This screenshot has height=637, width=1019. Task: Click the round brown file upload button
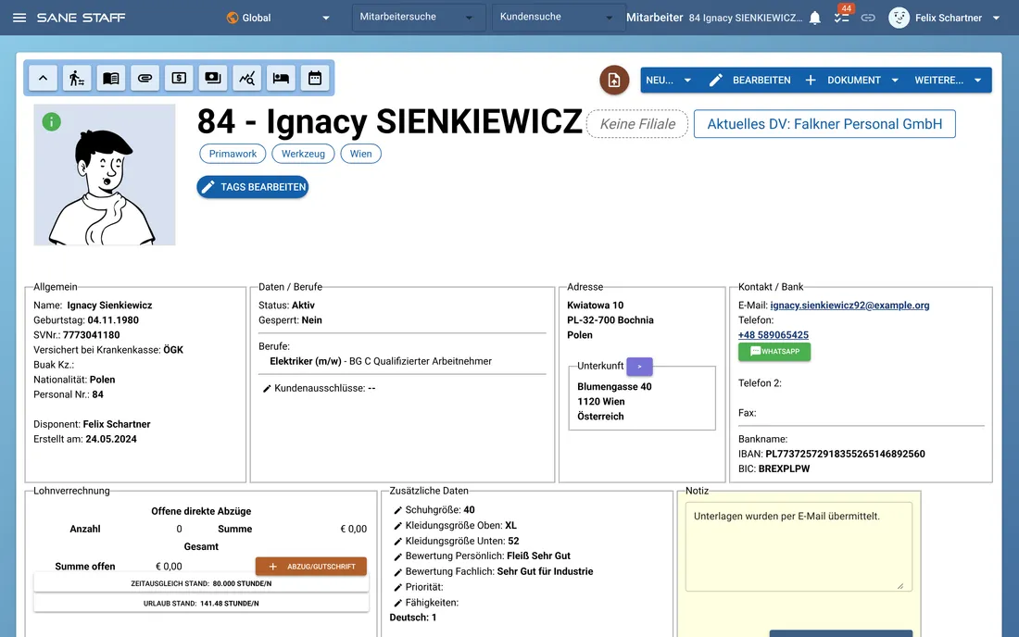614,80
